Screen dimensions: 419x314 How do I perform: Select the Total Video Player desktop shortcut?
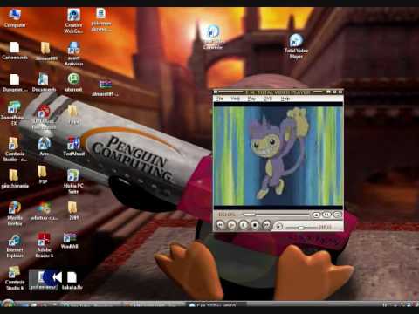[296, 46]
